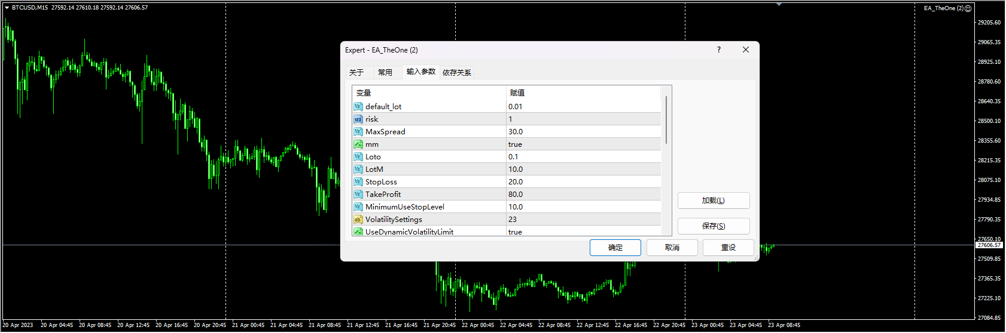The width and height of the screenshot is (1006, 333).
Task: Select the 输入参数 tab
Action: click(x=421, y=72)
